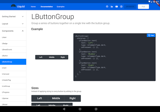Select LCarousel in the sidebar
This screenshot has width=160, height=112.
pos(13,74)
